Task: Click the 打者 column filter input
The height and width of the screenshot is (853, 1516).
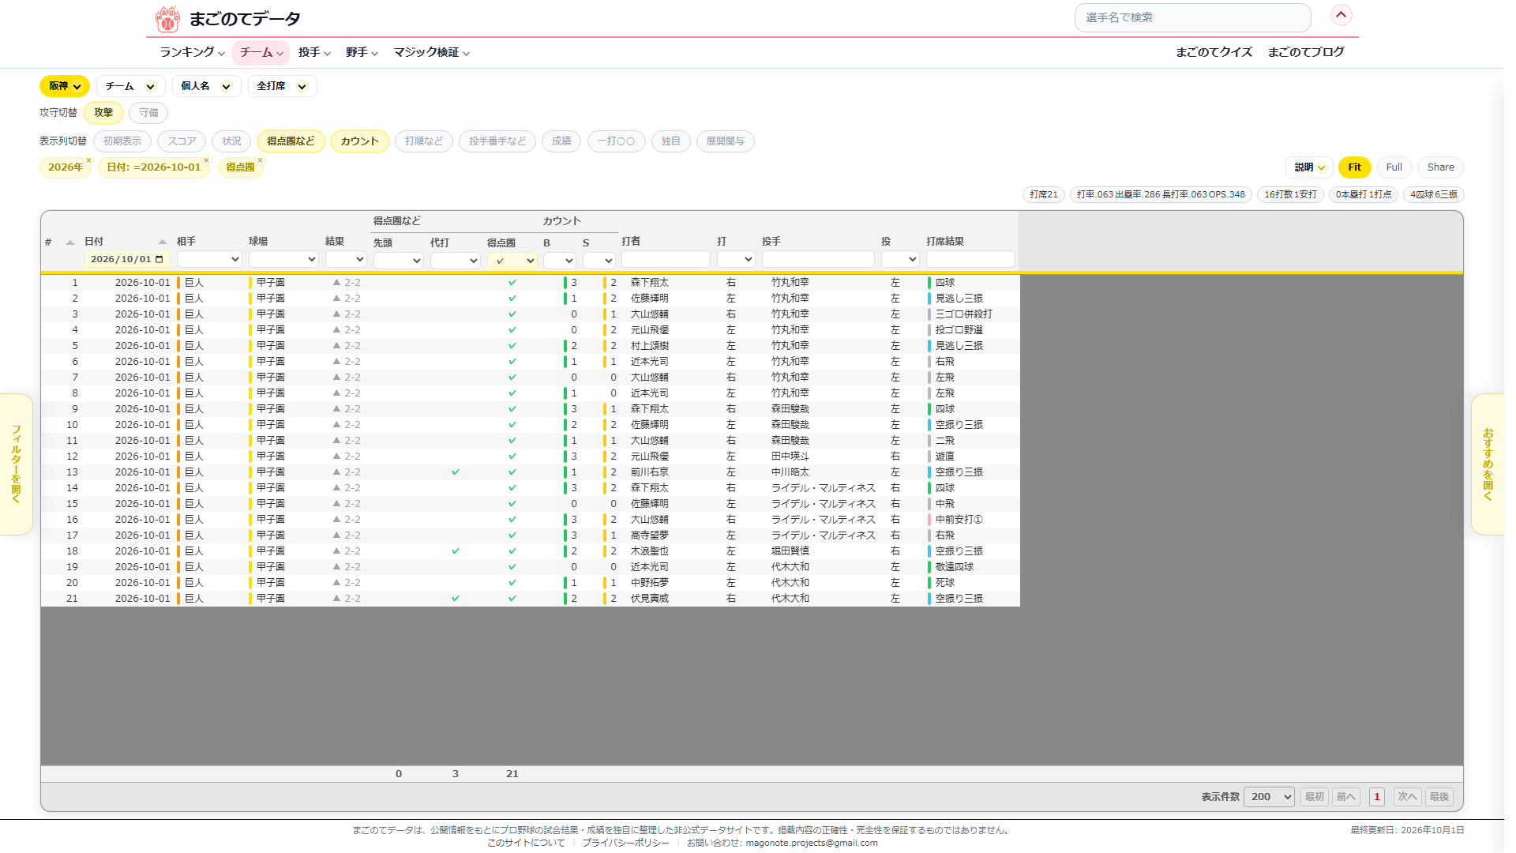Action: [666, 259]
